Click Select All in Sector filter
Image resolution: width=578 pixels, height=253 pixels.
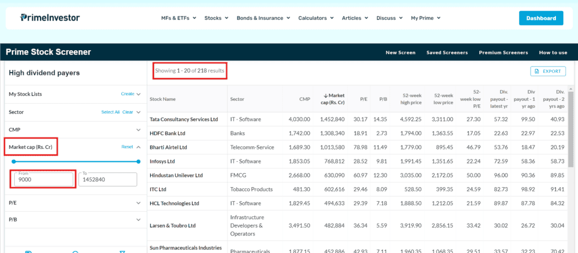[111, 112]
